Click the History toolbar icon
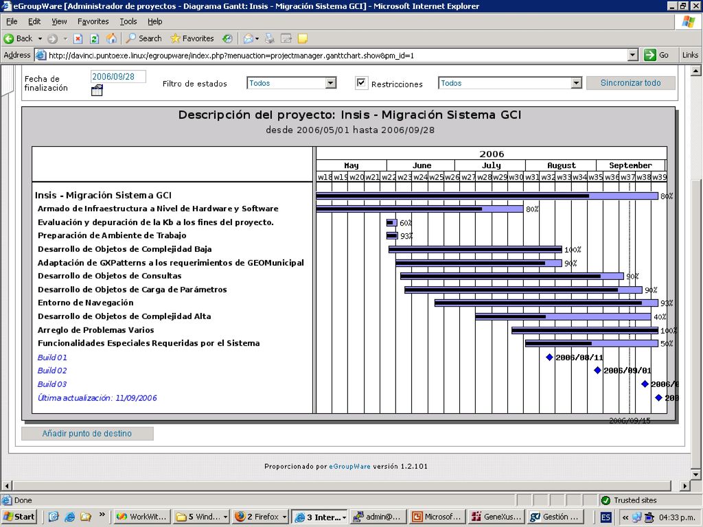The width and height of the screenshot is (703, 527). point(228,38)
